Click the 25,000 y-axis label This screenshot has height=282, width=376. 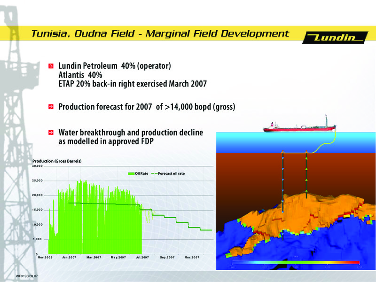tap(38, 180)
